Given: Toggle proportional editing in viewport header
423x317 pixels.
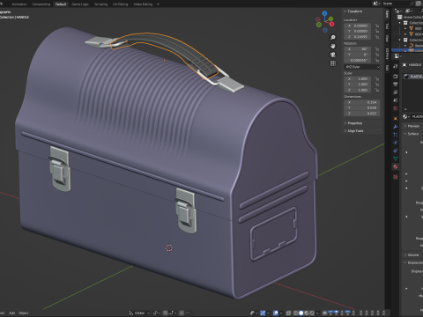Looking at the screenshot, I should click(182, 313).
